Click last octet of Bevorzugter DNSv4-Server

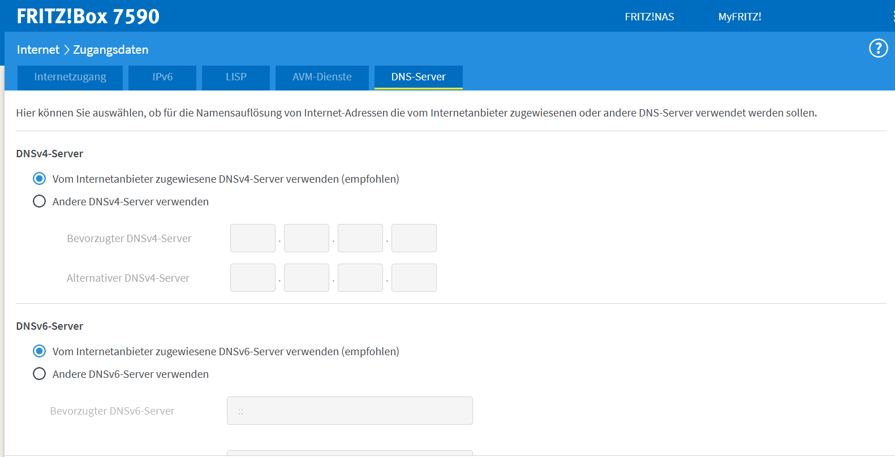click(x=414, y=238)
